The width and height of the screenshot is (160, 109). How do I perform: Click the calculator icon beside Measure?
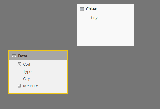(19, 86)
